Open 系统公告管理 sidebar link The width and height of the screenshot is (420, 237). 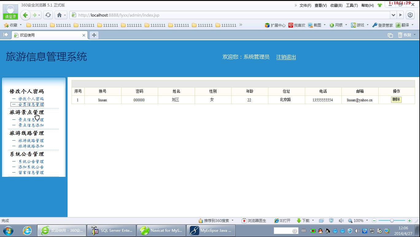pyautogui.click(x=31, y=161)
